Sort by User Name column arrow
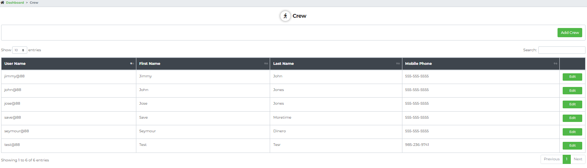Image resolution: width=587 pixels, height=168 pixels. (132, 64)
